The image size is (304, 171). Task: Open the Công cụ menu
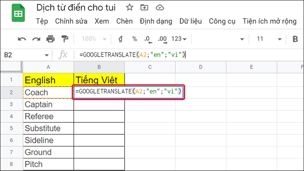point(222,21)
